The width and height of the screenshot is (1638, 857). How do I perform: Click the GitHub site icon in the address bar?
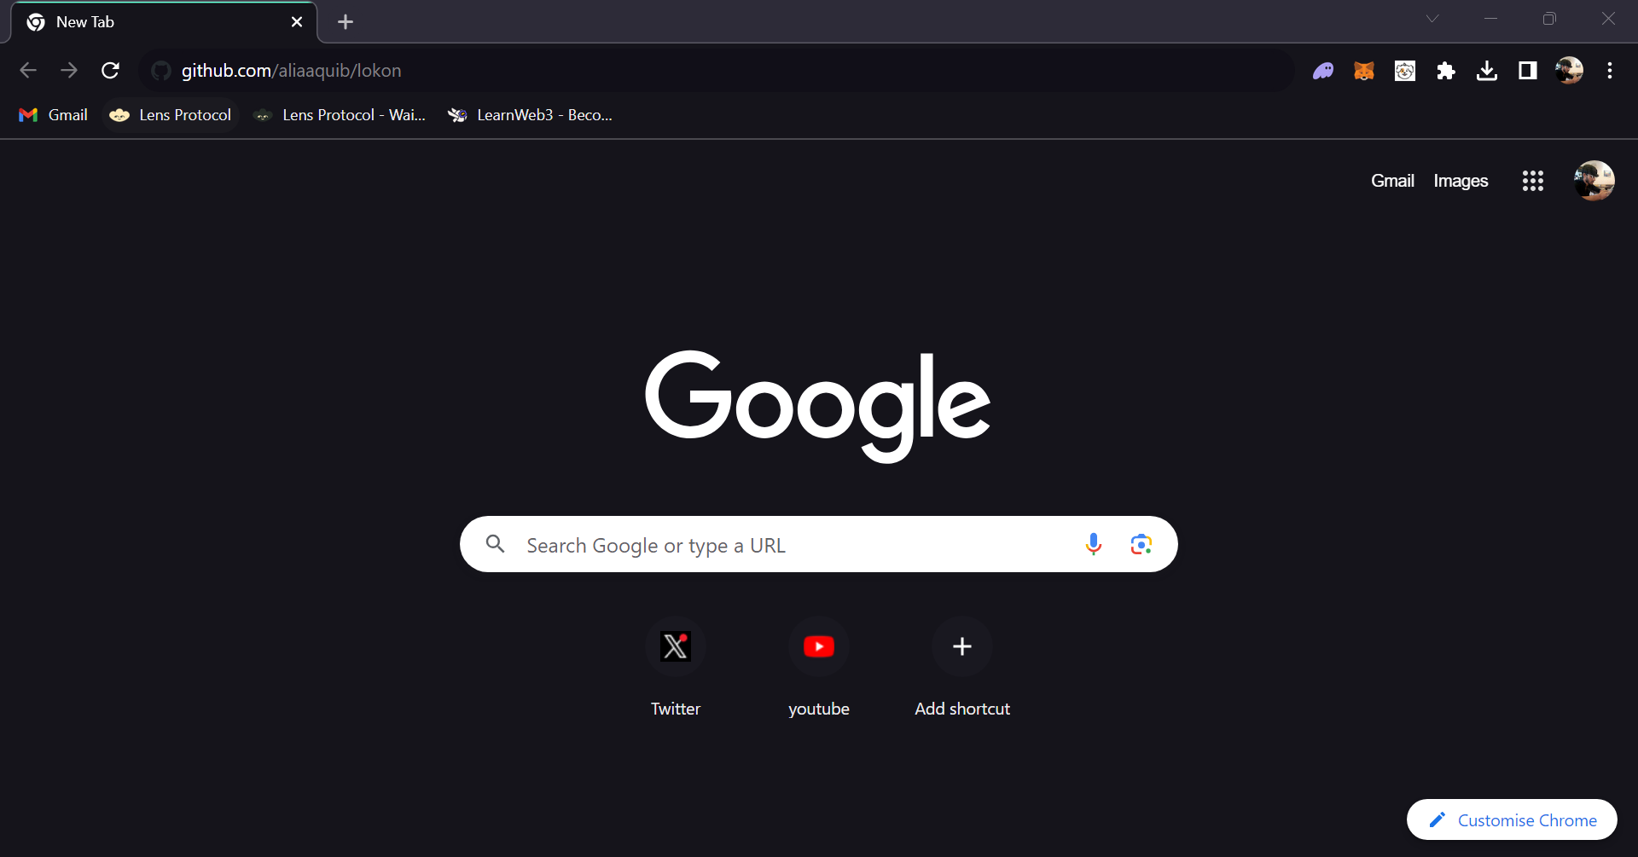161,71
